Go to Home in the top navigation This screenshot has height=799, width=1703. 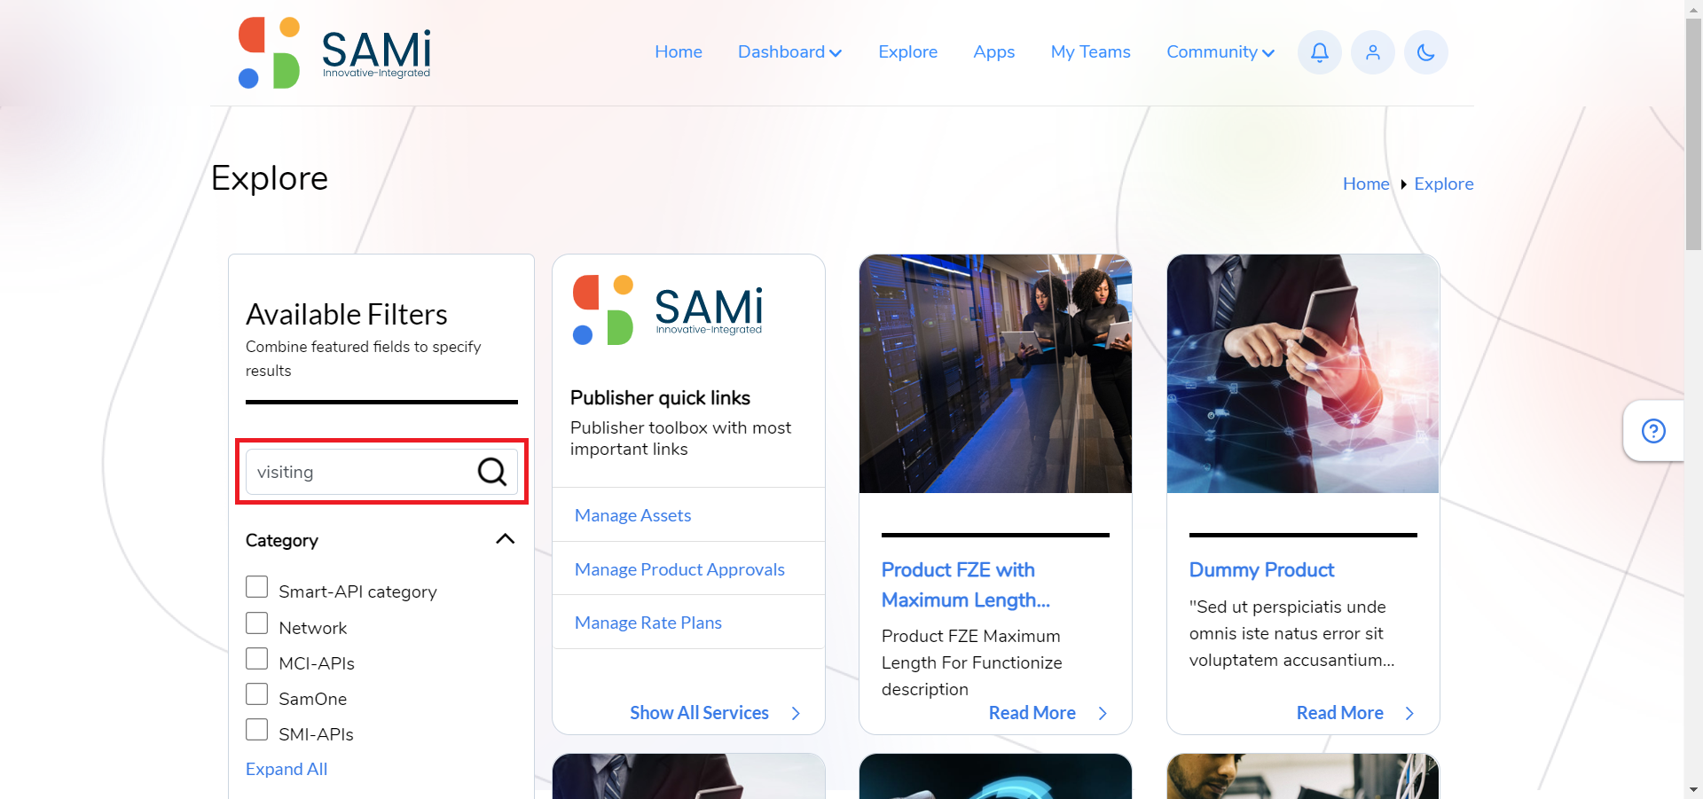pyautogui.click(x=679, y=52)
